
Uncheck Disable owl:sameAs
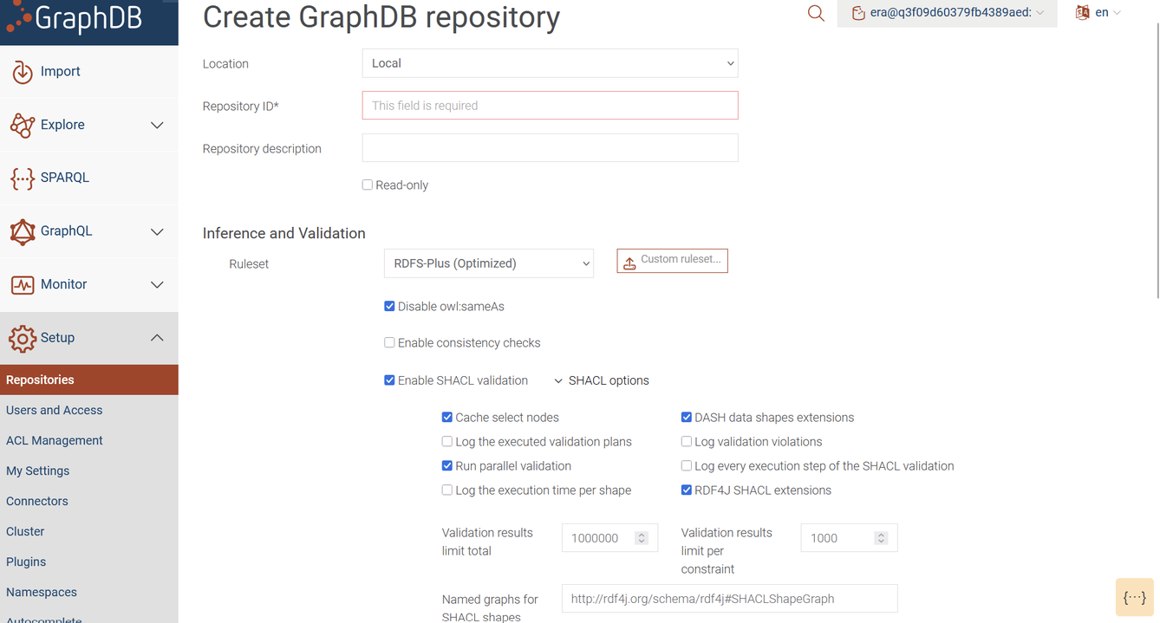coord(389,306)
